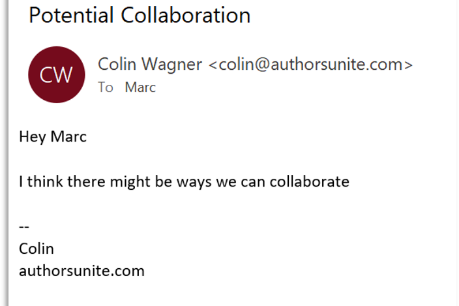The height and width of the screenshot is (306, 459).
Task: Click the colin@authorsunite.com email address
Action: pos(310,65)
